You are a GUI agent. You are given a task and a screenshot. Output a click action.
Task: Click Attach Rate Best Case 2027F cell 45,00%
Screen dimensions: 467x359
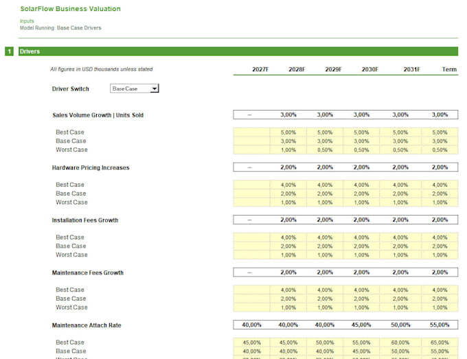point(251,343)
